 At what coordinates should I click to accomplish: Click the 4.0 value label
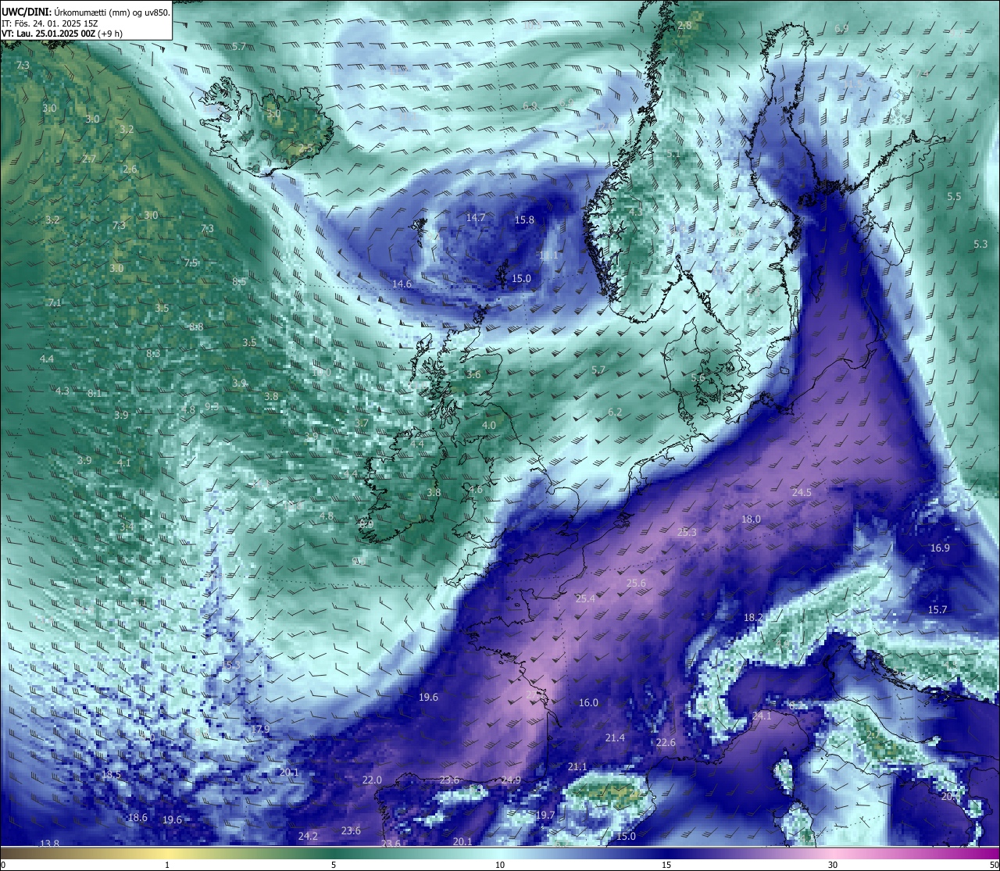489,426
